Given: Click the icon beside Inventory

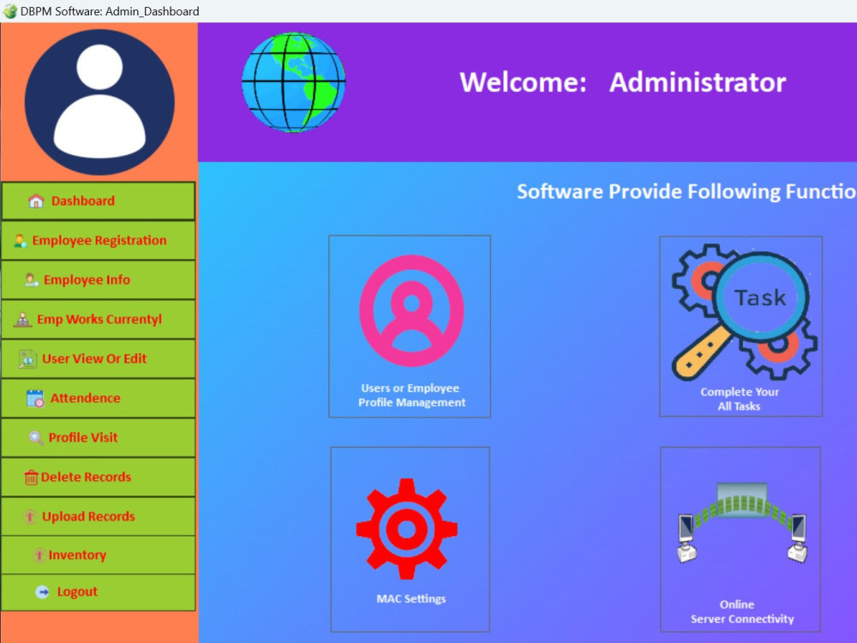Looking at the screenshot, I should tap(39, 556).
